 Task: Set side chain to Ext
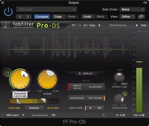pyautogui.click(x=100, y=108)
